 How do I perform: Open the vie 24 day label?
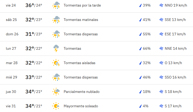pyautogui.click(x=11, y=5)
